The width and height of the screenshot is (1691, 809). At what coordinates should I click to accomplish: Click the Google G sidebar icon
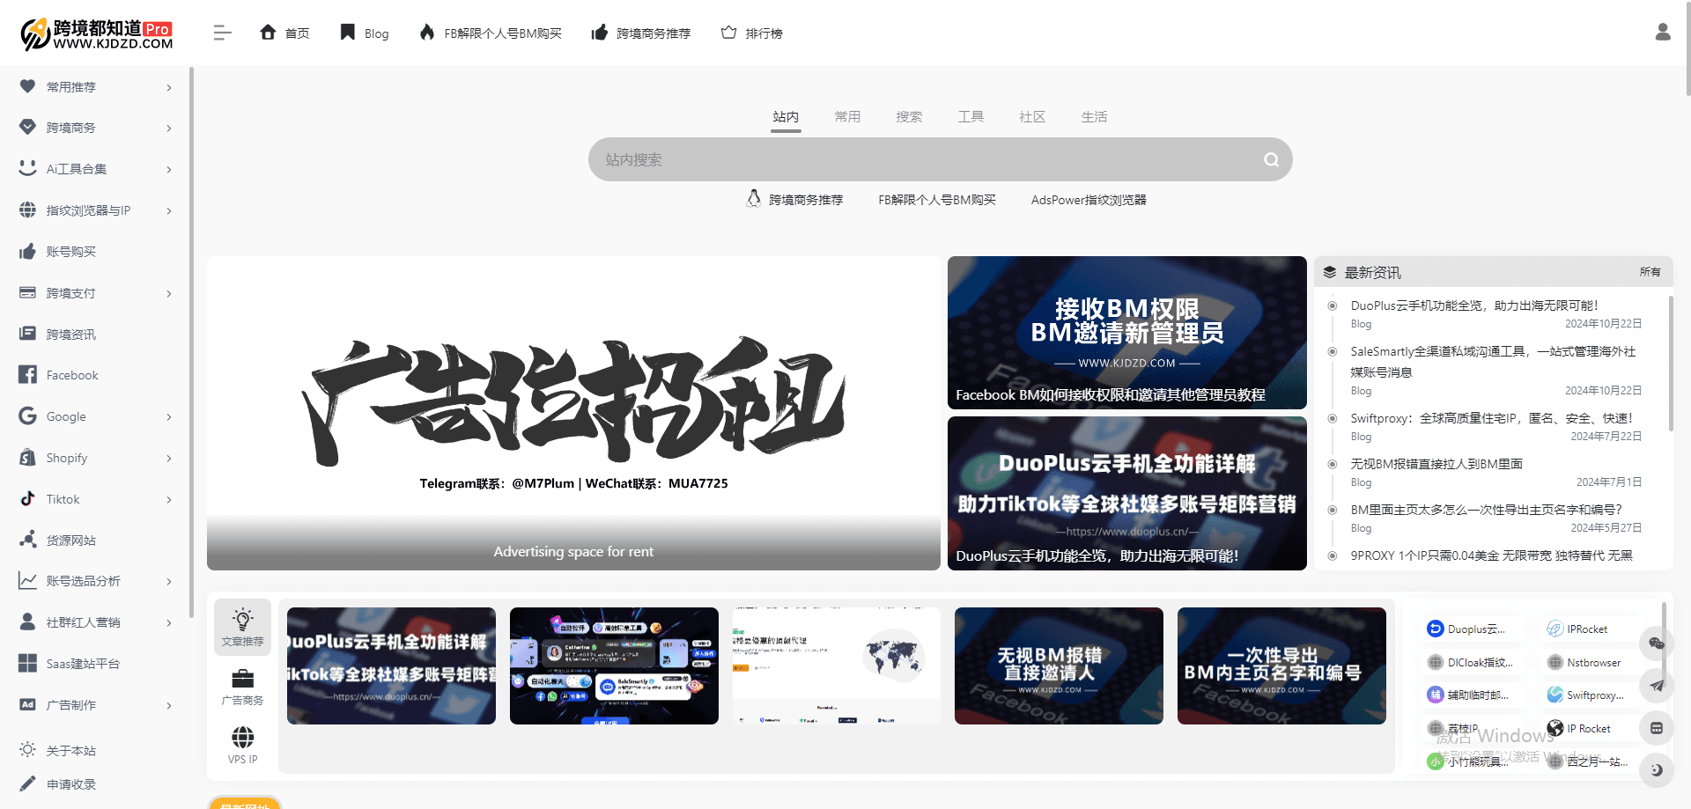tap(28, 416)
